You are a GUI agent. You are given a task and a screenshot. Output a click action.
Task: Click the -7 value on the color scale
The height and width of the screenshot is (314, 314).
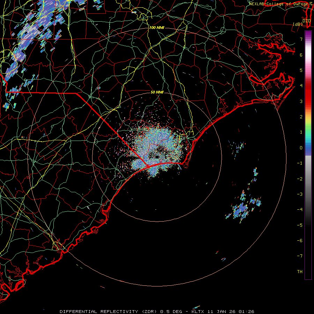(300, 256)
